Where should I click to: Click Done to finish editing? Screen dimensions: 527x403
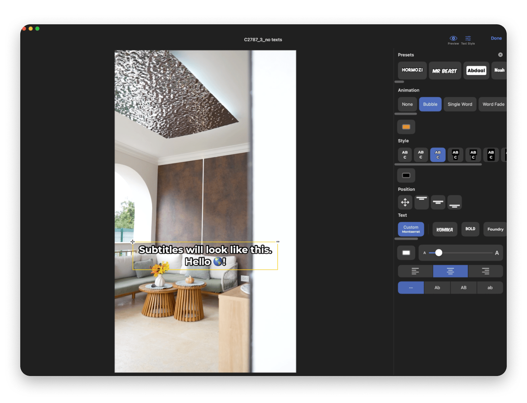click(x=496, y=38)
